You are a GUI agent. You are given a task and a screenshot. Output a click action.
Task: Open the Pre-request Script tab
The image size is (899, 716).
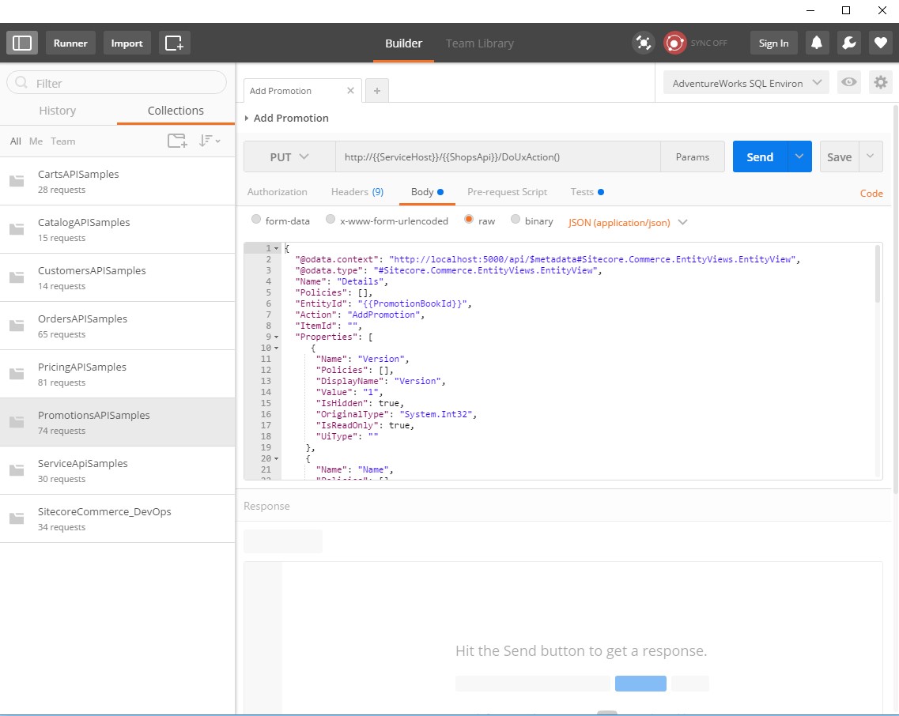(508, 192)
